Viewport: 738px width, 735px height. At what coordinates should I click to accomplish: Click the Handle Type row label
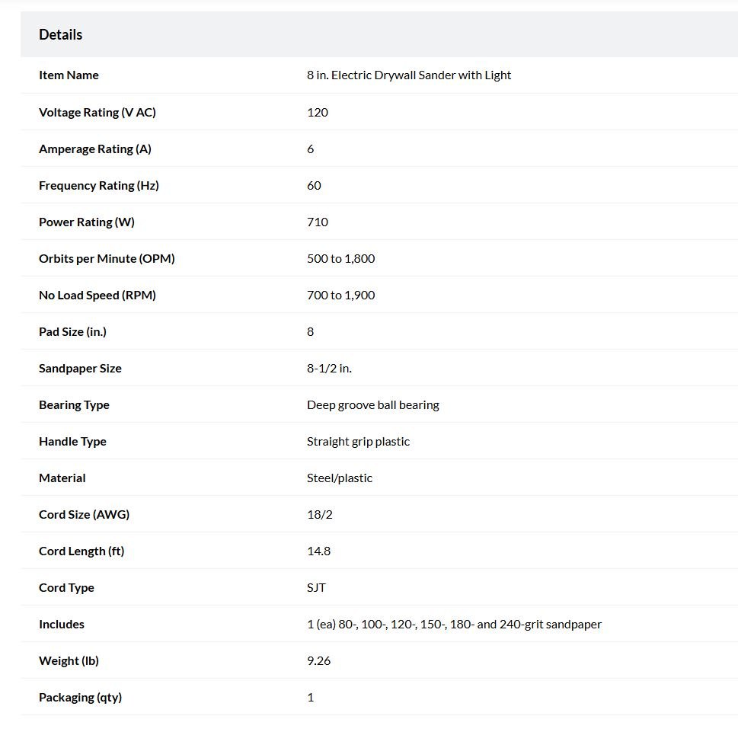point(72,441)
